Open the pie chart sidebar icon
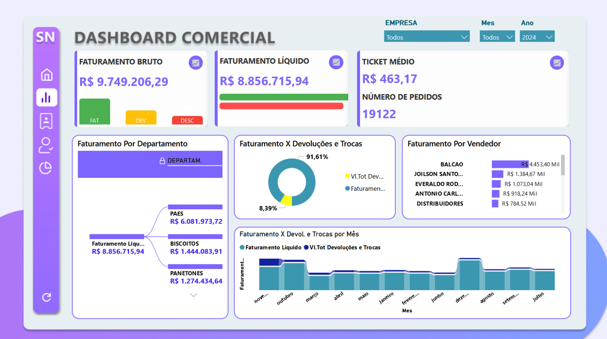The height and width of the screenshot is (339, 607). click(46, 168)
